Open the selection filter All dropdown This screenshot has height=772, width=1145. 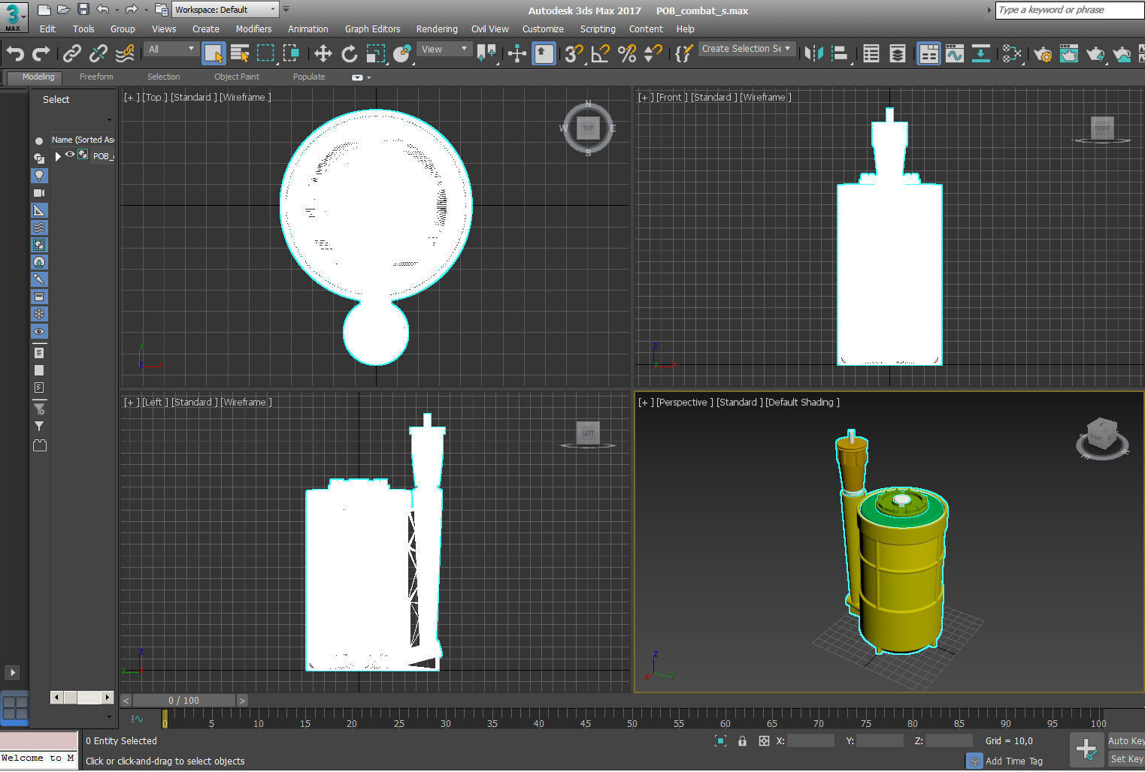tap(171, 49)
